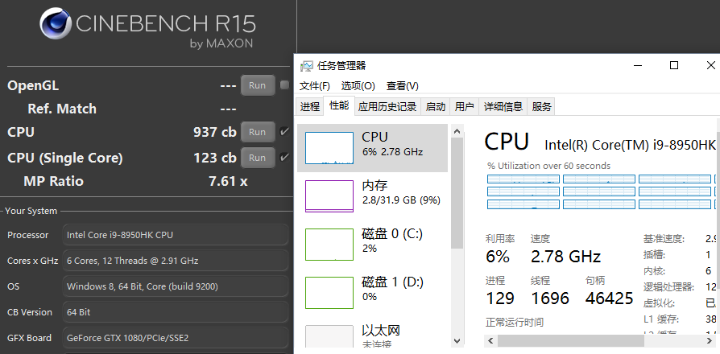Run the OpenGL benchmark in Cinebench
Image resolution: width=720 pixels, height=354 pixels.
[258, 85]
